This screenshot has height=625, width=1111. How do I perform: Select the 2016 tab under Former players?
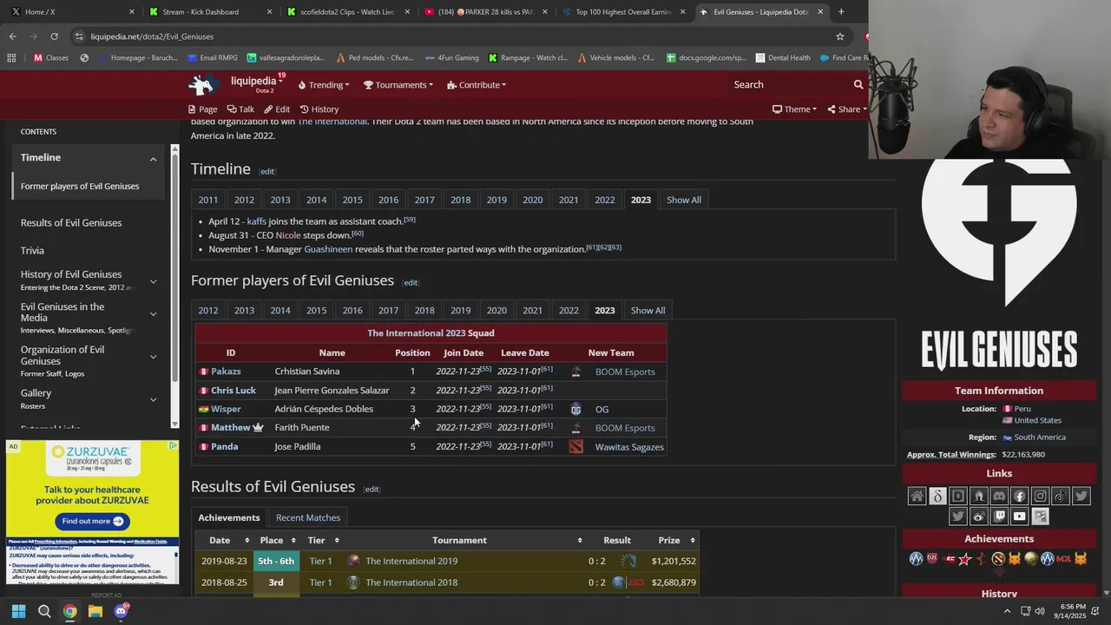(x=352, y=311)
